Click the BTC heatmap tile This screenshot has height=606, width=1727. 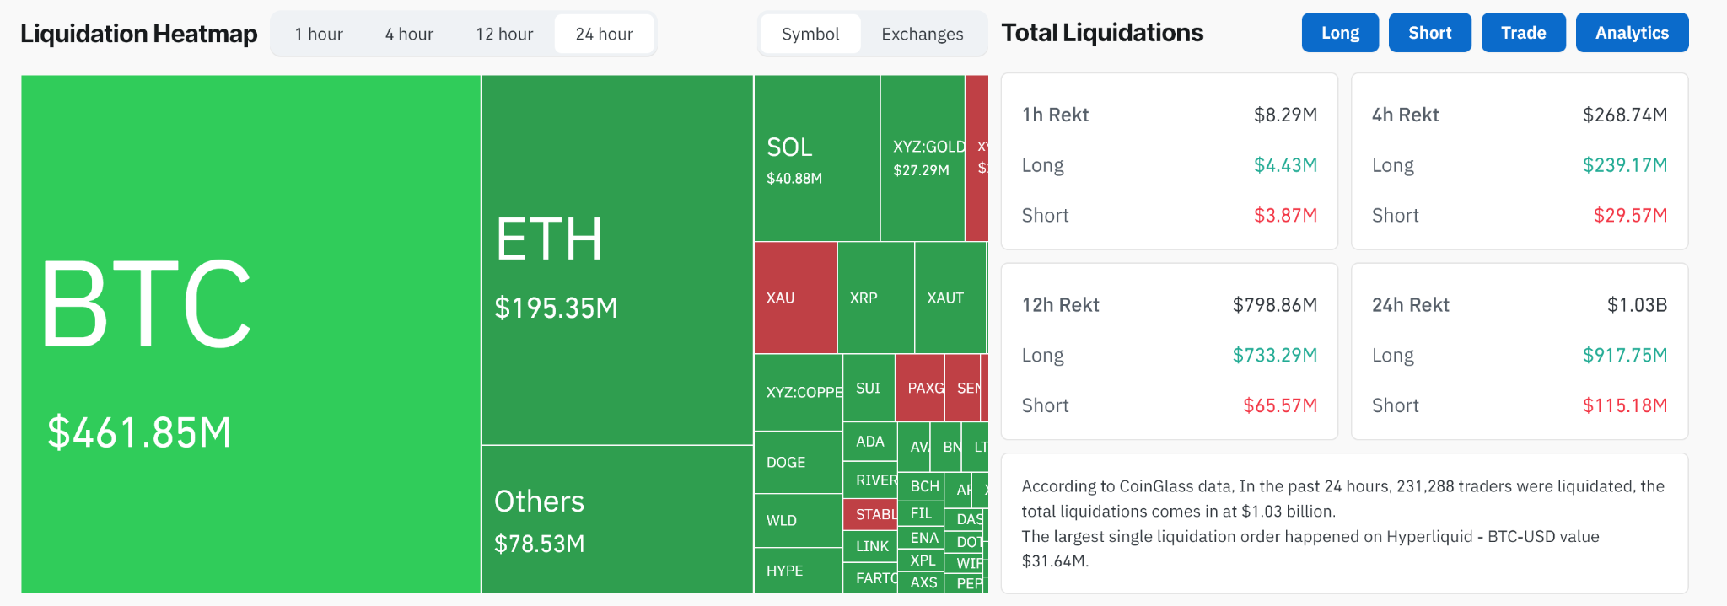(x=250, y=334)
